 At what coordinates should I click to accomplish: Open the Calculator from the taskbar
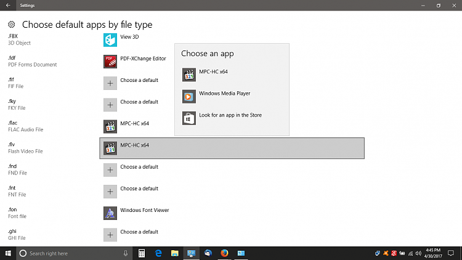(x=142, y=253)
